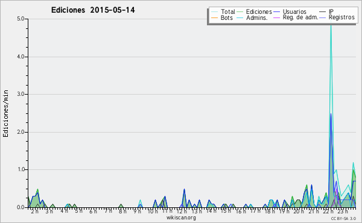Click the Admins. legend cyan line
Image resolution: width=362 pixels, height=223 pixels.
click(240, 17)
